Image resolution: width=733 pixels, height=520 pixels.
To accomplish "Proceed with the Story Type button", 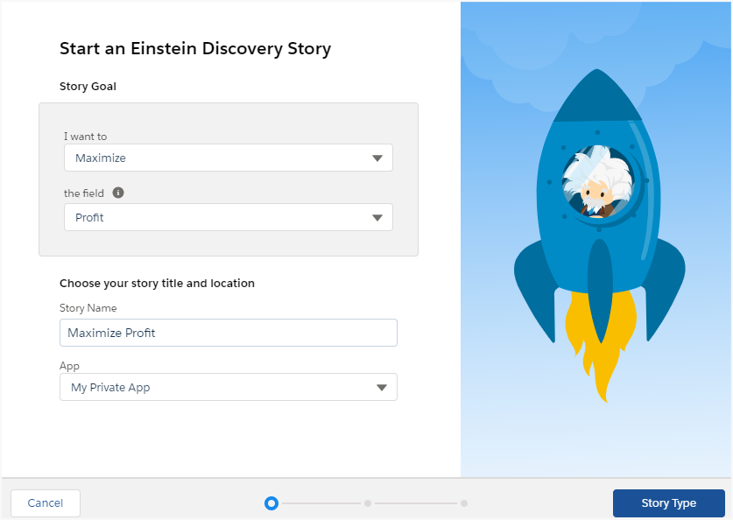I will tap(668, 503).
